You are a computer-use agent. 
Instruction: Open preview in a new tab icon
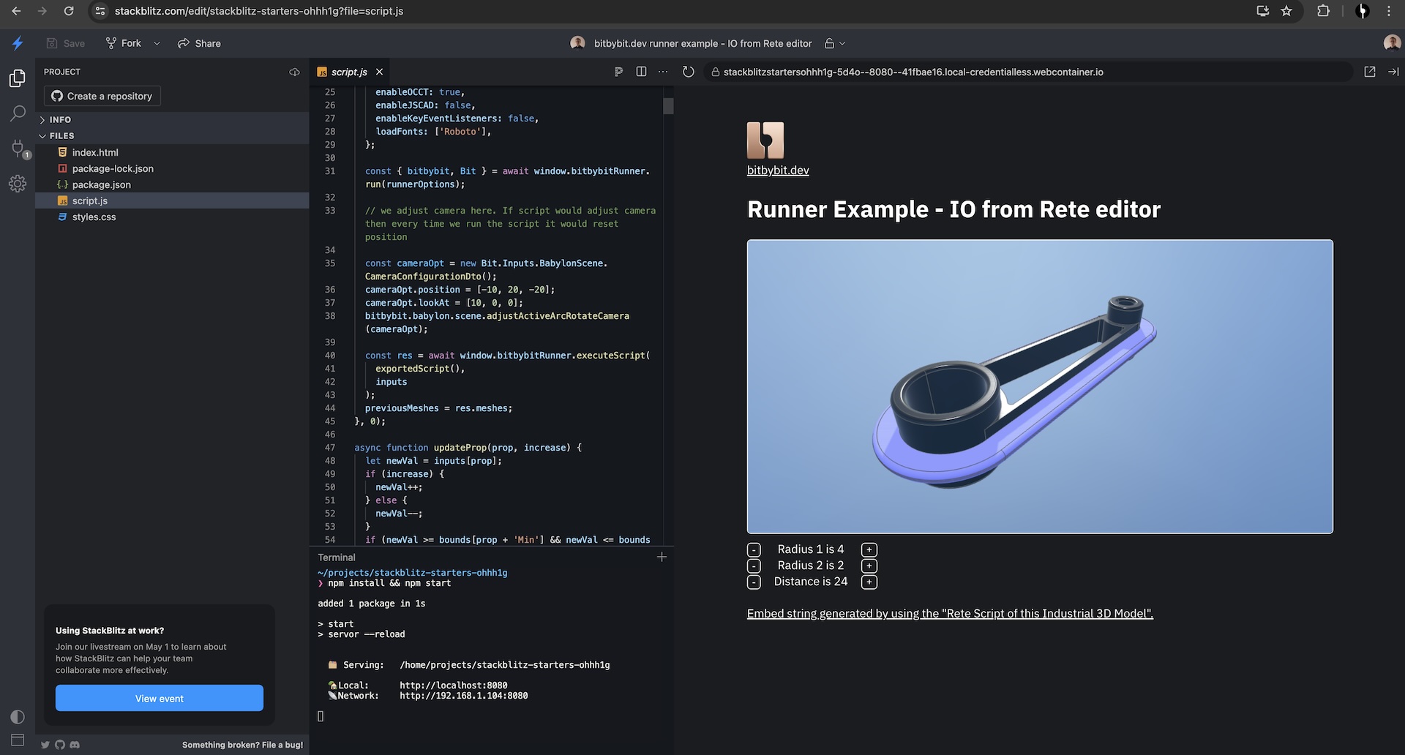(1370, 72)
